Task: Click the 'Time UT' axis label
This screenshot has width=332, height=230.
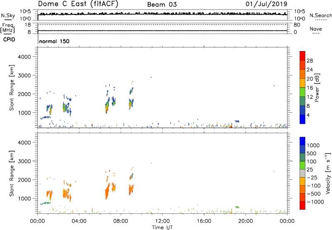Action: point(162,228)
